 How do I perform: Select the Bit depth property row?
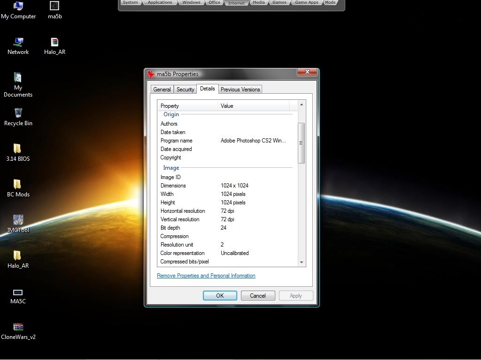pos(227,228)
